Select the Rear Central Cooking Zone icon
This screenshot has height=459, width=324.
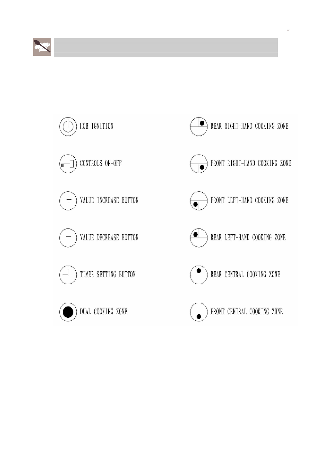(199, 275)
